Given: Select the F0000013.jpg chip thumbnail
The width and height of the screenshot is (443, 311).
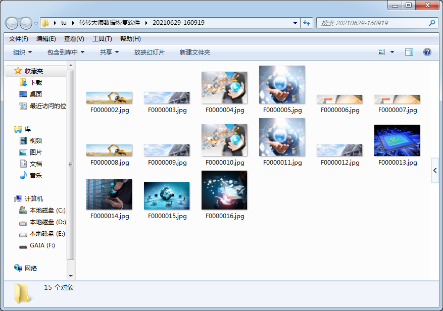Looking at the screenshot, I should point(397,141).
